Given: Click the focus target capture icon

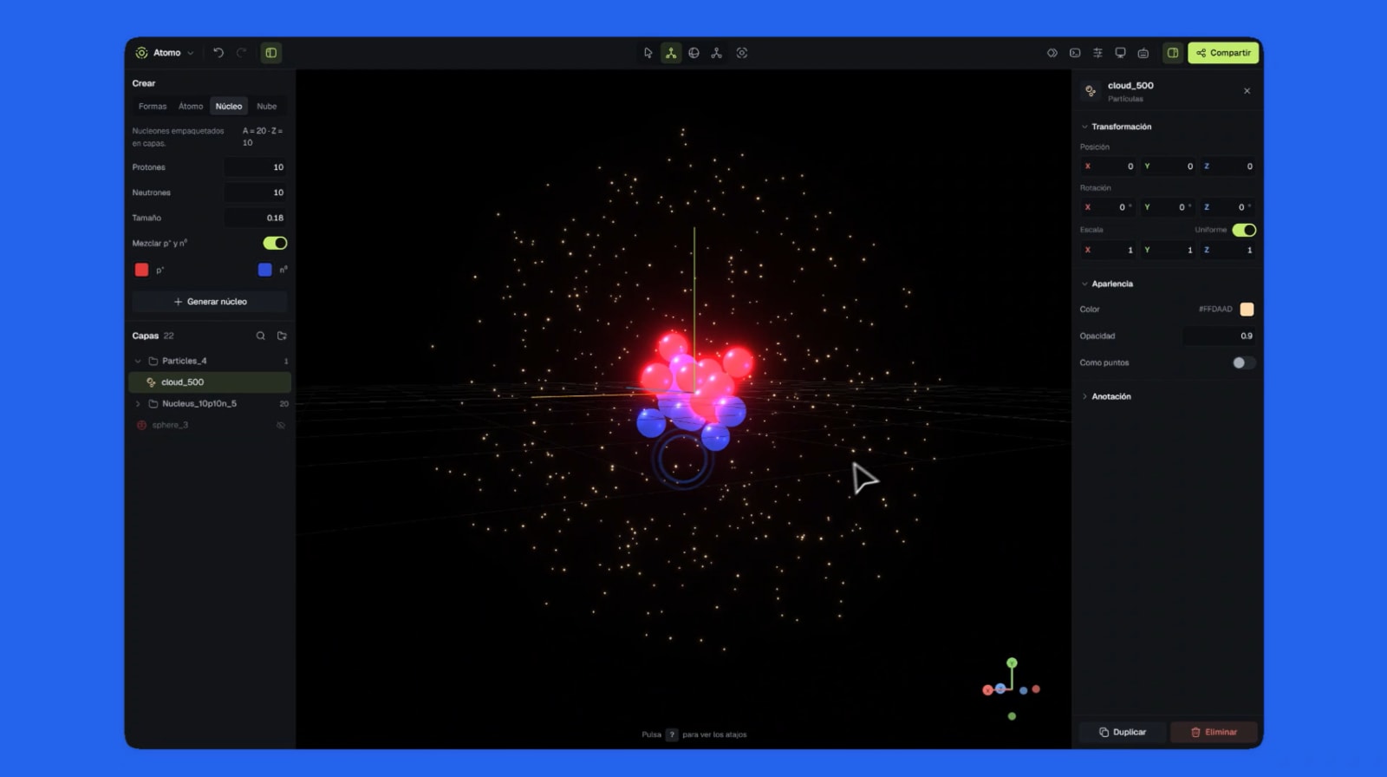Looking at the screenshot, I should click(742, 53).
